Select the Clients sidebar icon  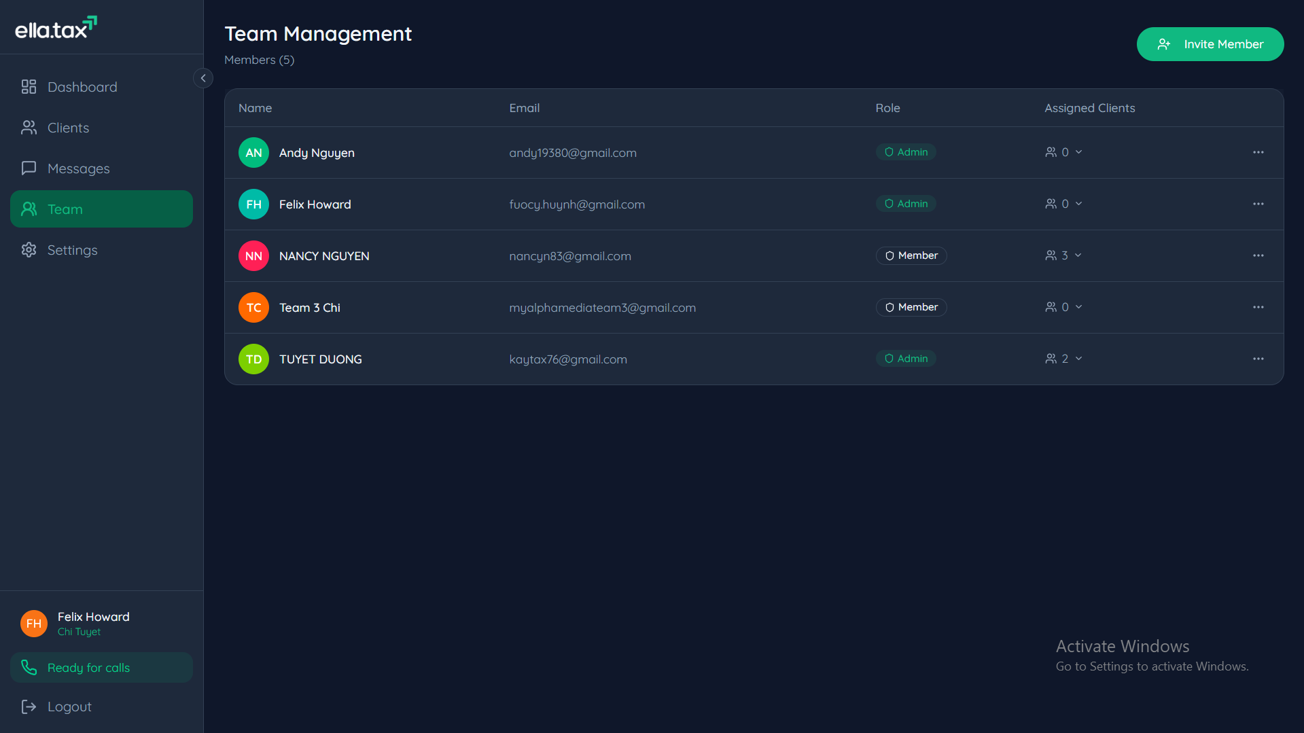pyautogui.click(x=28, y=127)
